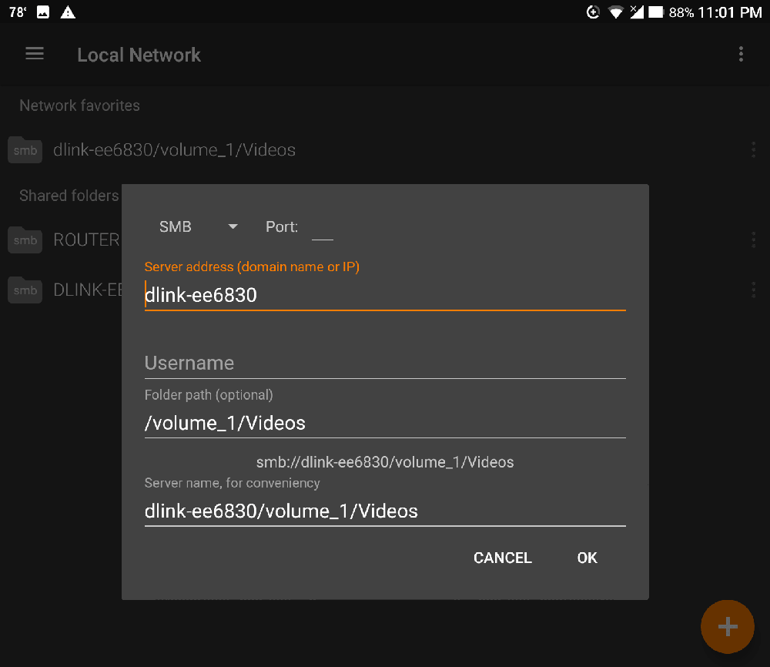Viewport: 770px width, 667px height.
Task: Tap the 11:01 PM clock
Action: (730, 12)
